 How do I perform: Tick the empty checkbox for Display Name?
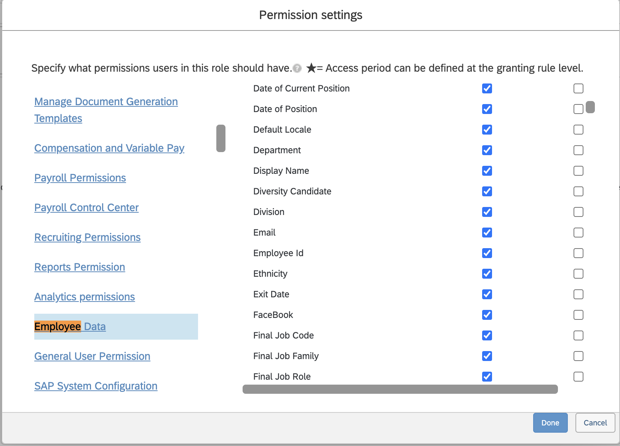(578, 171)
